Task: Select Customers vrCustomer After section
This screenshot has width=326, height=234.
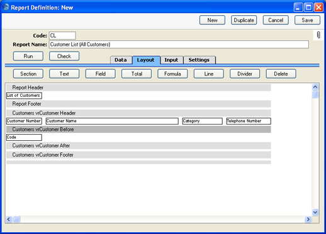Action: coord(138,145)
